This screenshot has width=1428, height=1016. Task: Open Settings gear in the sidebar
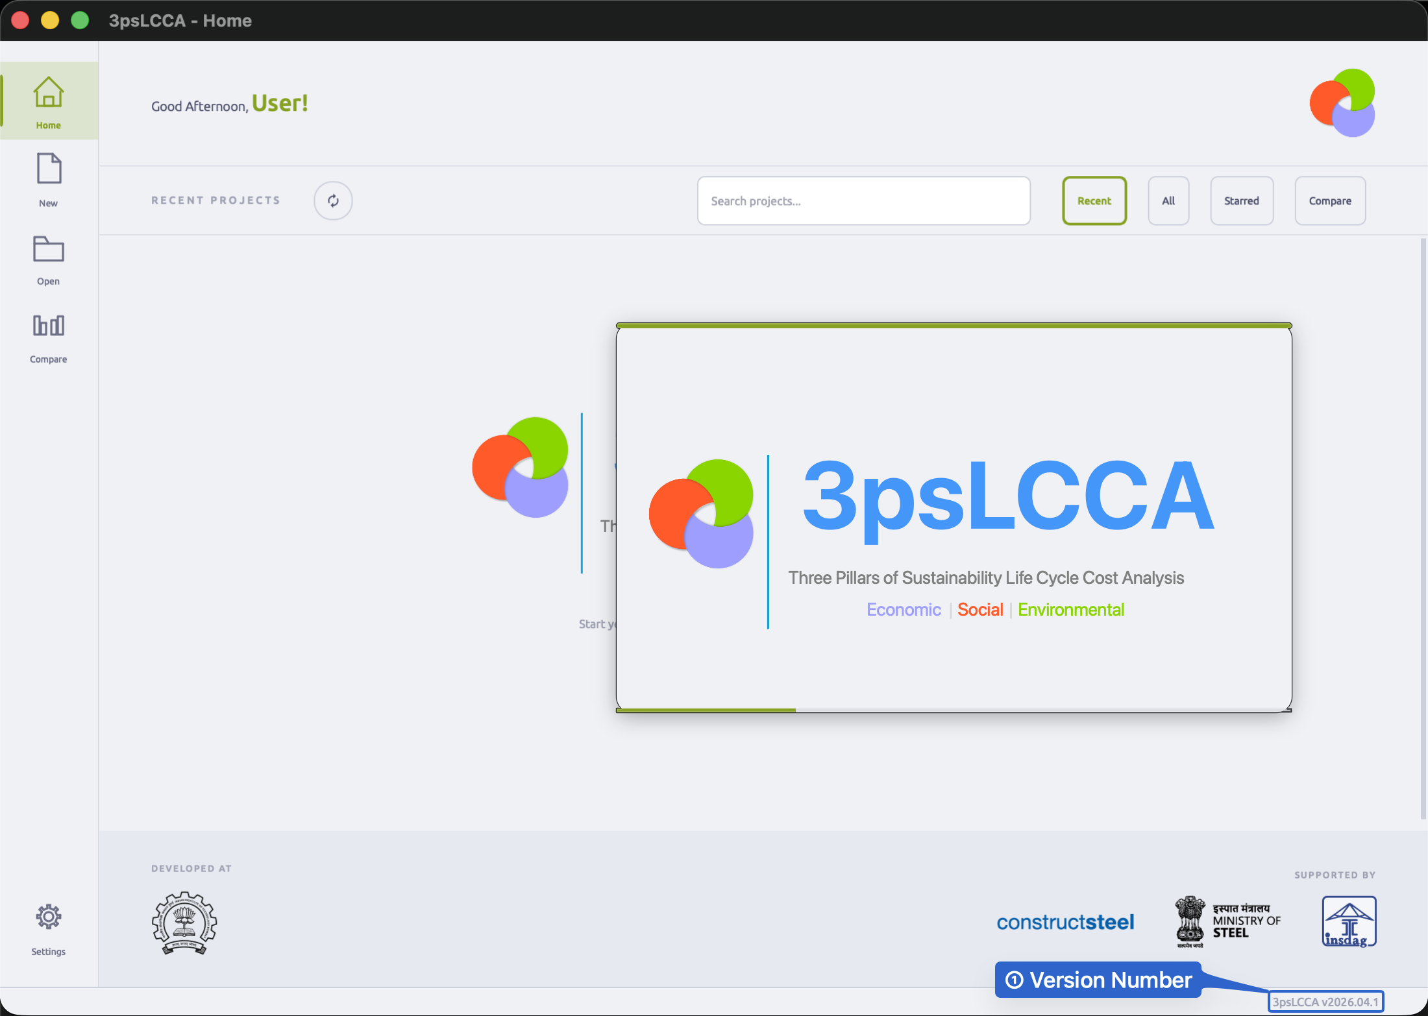pos(49,930)
